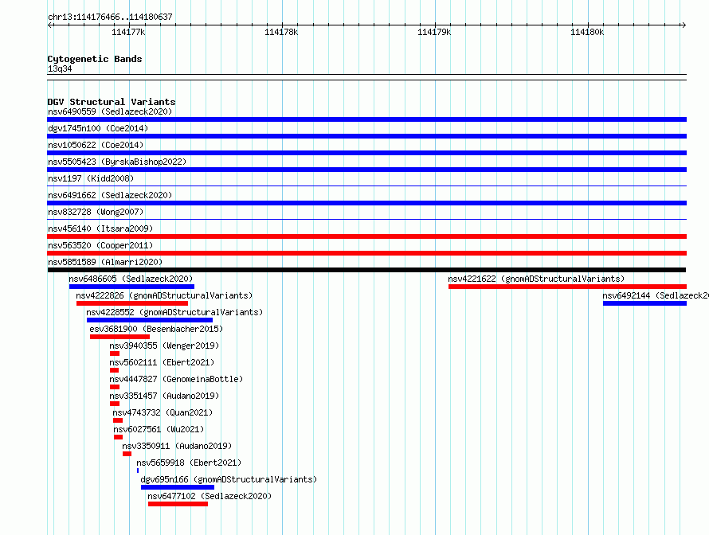709x535 pixels.
Task: Click the red bar under nsv4222826
Action: click(x=132, y=303)
